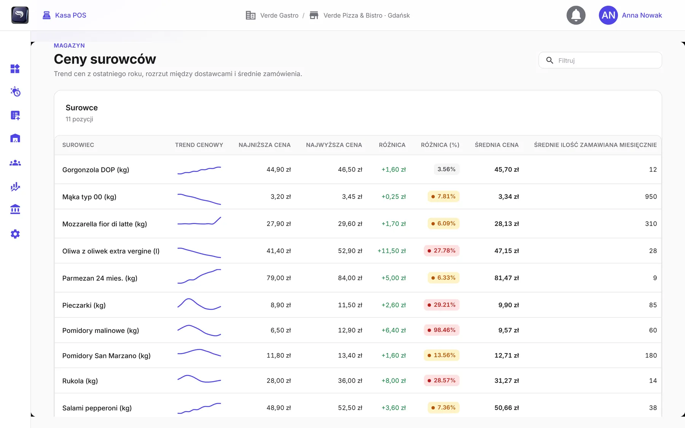Click the 3.56% badge for Gorgonzola

(446, 169)
